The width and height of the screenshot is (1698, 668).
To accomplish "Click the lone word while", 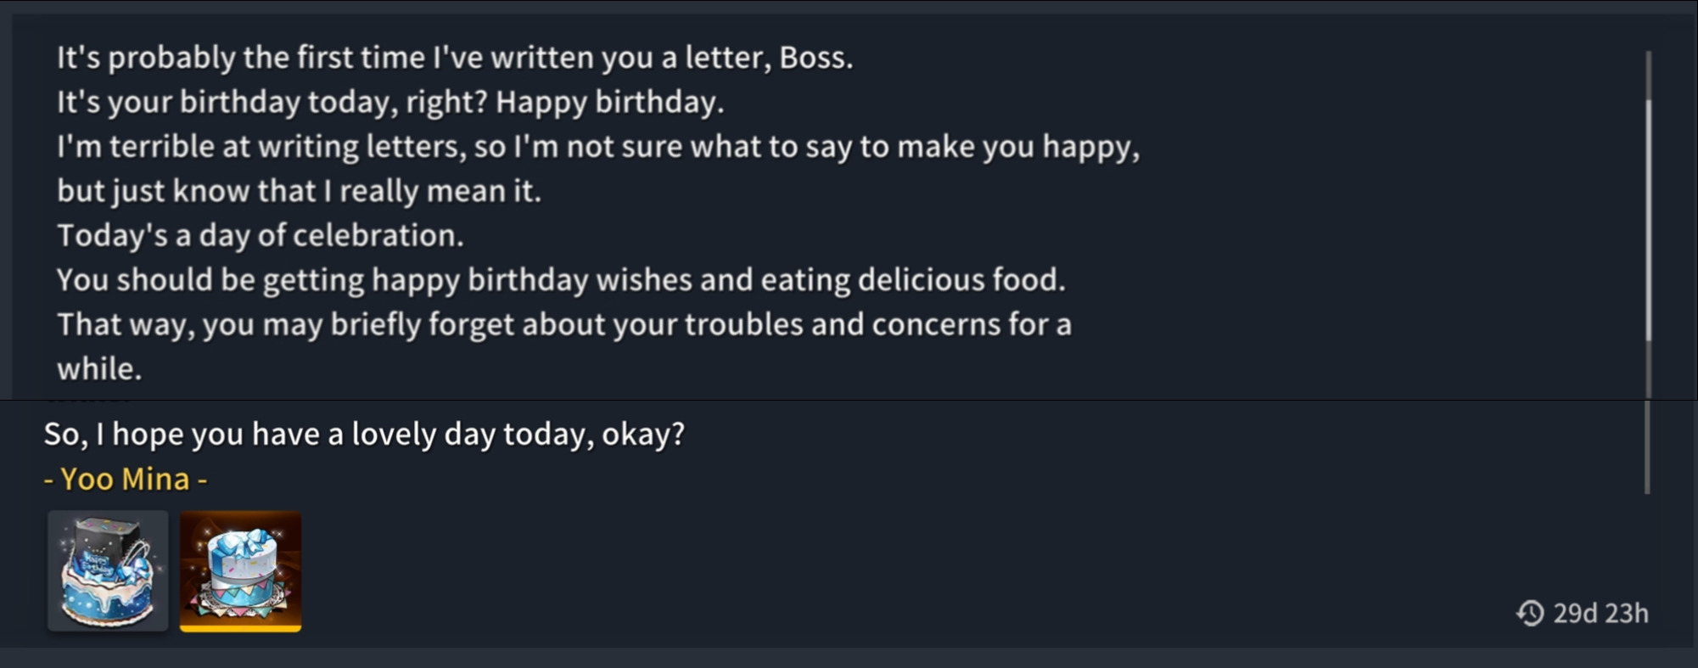I will click(99, 368).
